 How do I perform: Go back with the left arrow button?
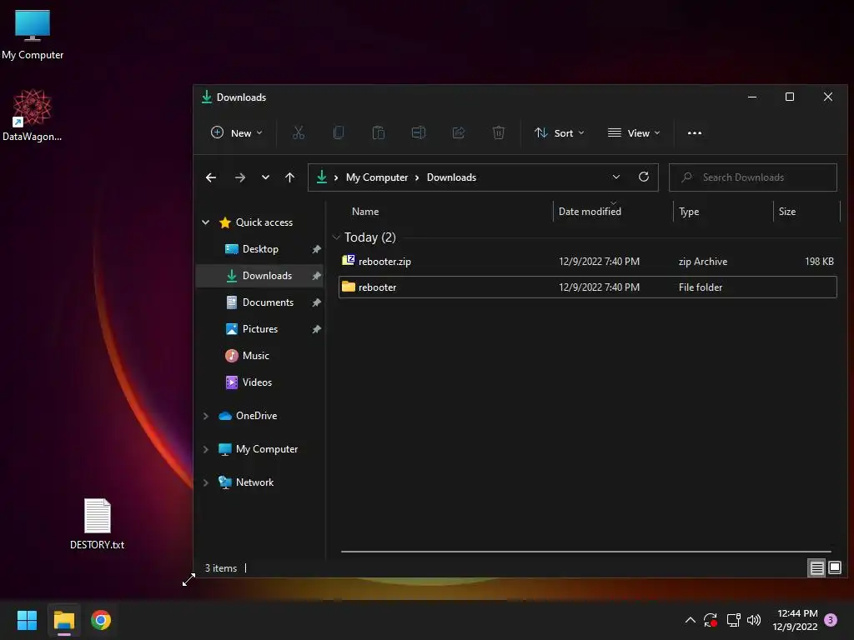click(x=211, y=177)
